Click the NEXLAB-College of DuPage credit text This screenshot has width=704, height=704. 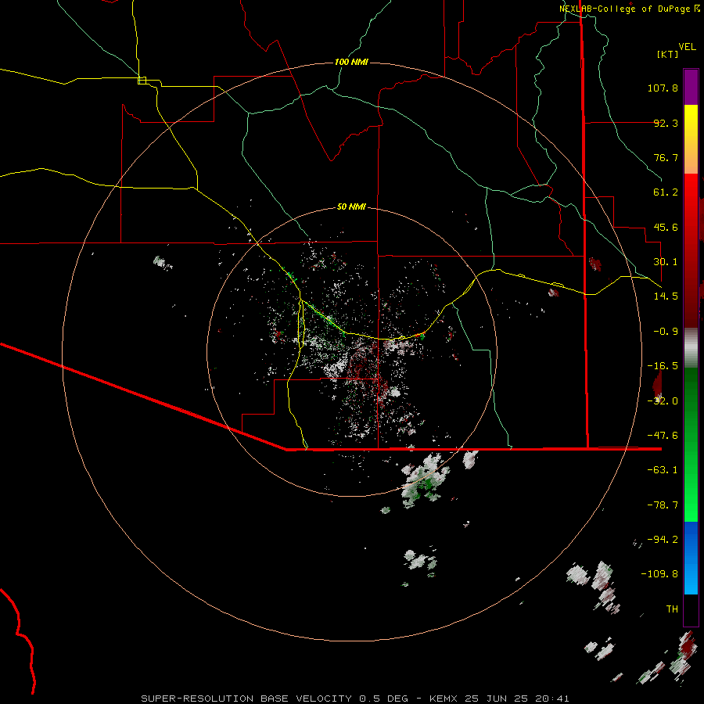629,9
